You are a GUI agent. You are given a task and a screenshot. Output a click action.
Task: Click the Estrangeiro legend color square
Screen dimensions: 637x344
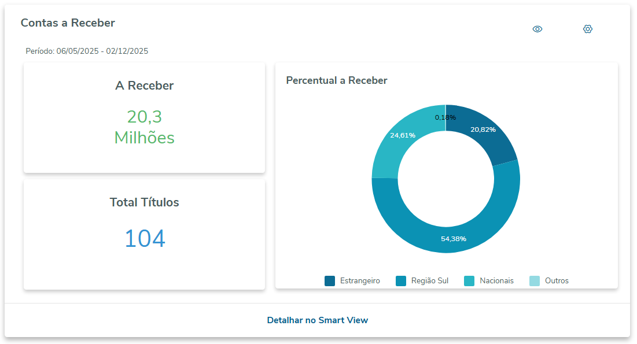pyautogui.click(x=330, y=281)
